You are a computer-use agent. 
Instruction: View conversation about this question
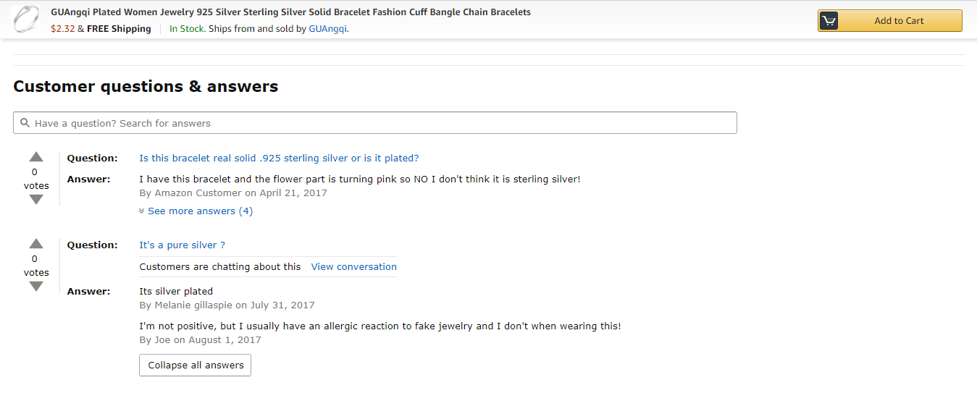353,267
